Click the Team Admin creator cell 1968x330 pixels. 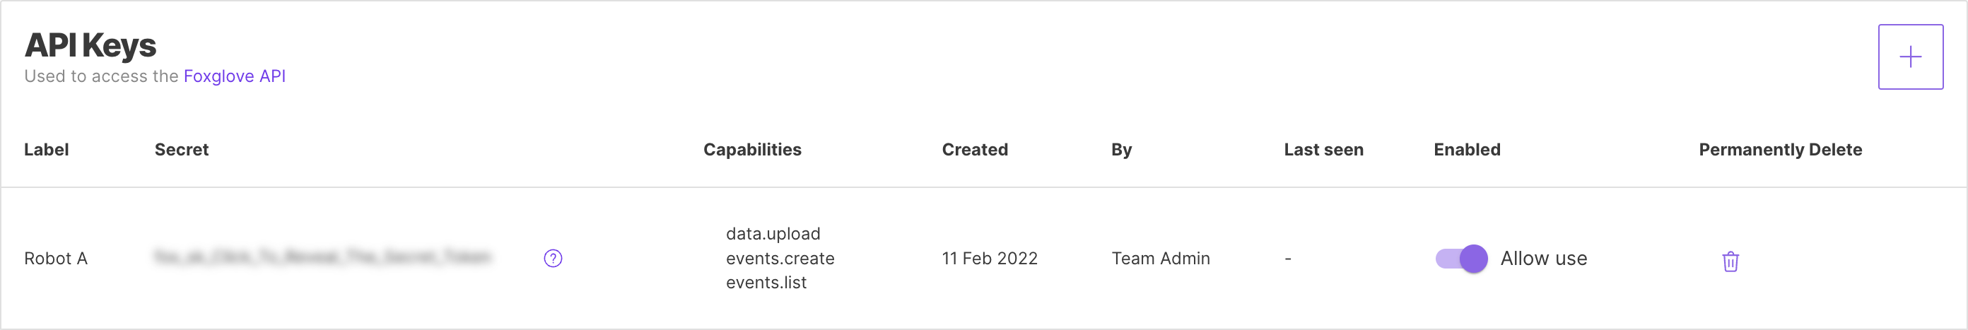[1161, 258]
